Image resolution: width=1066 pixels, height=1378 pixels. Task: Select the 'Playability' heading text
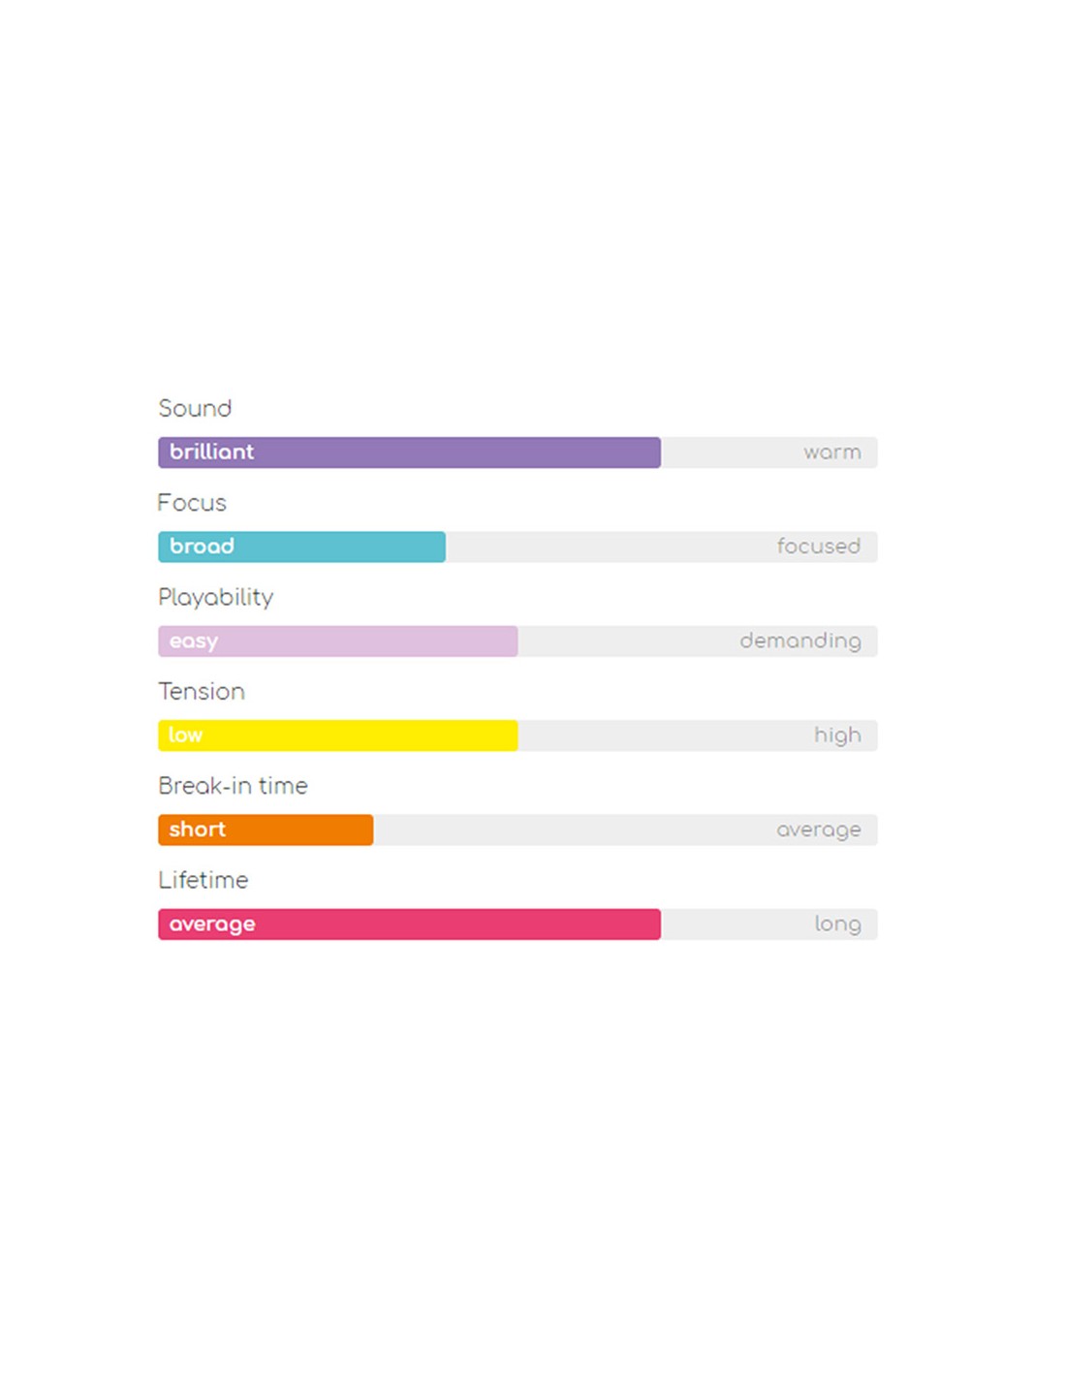(x=215, y=597)
